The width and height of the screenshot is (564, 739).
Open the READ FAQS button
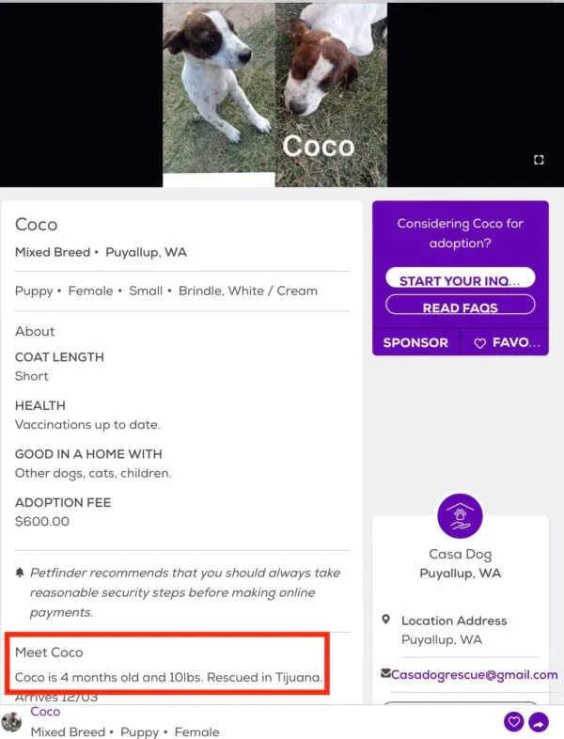click(x=460, y=307)
